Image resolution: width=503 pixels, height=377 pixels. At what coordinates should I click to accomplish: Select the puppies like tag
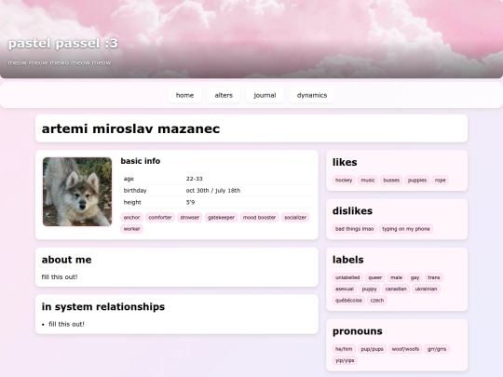pos(417,181)
